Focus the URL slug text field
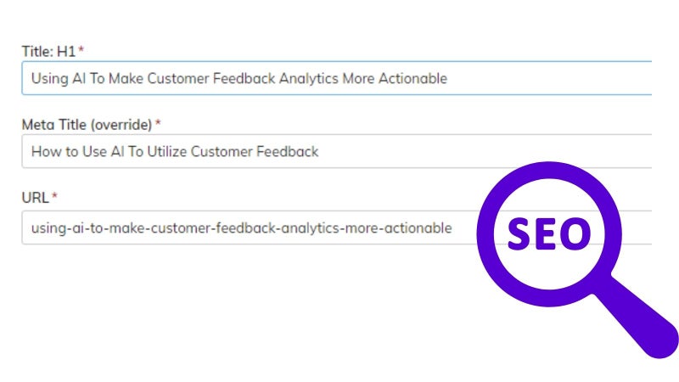This screenshot has height=382, width=679. [250, 228]
